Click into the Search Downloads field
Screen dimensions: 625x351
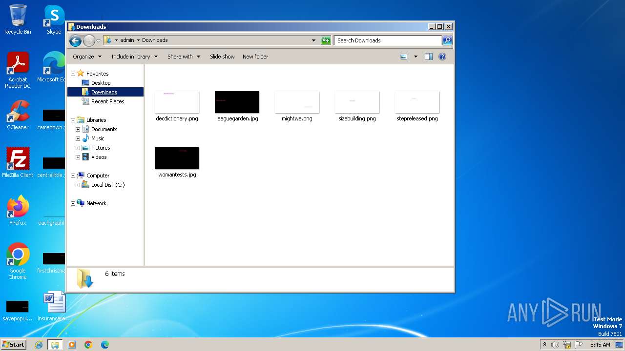point(388,40)
